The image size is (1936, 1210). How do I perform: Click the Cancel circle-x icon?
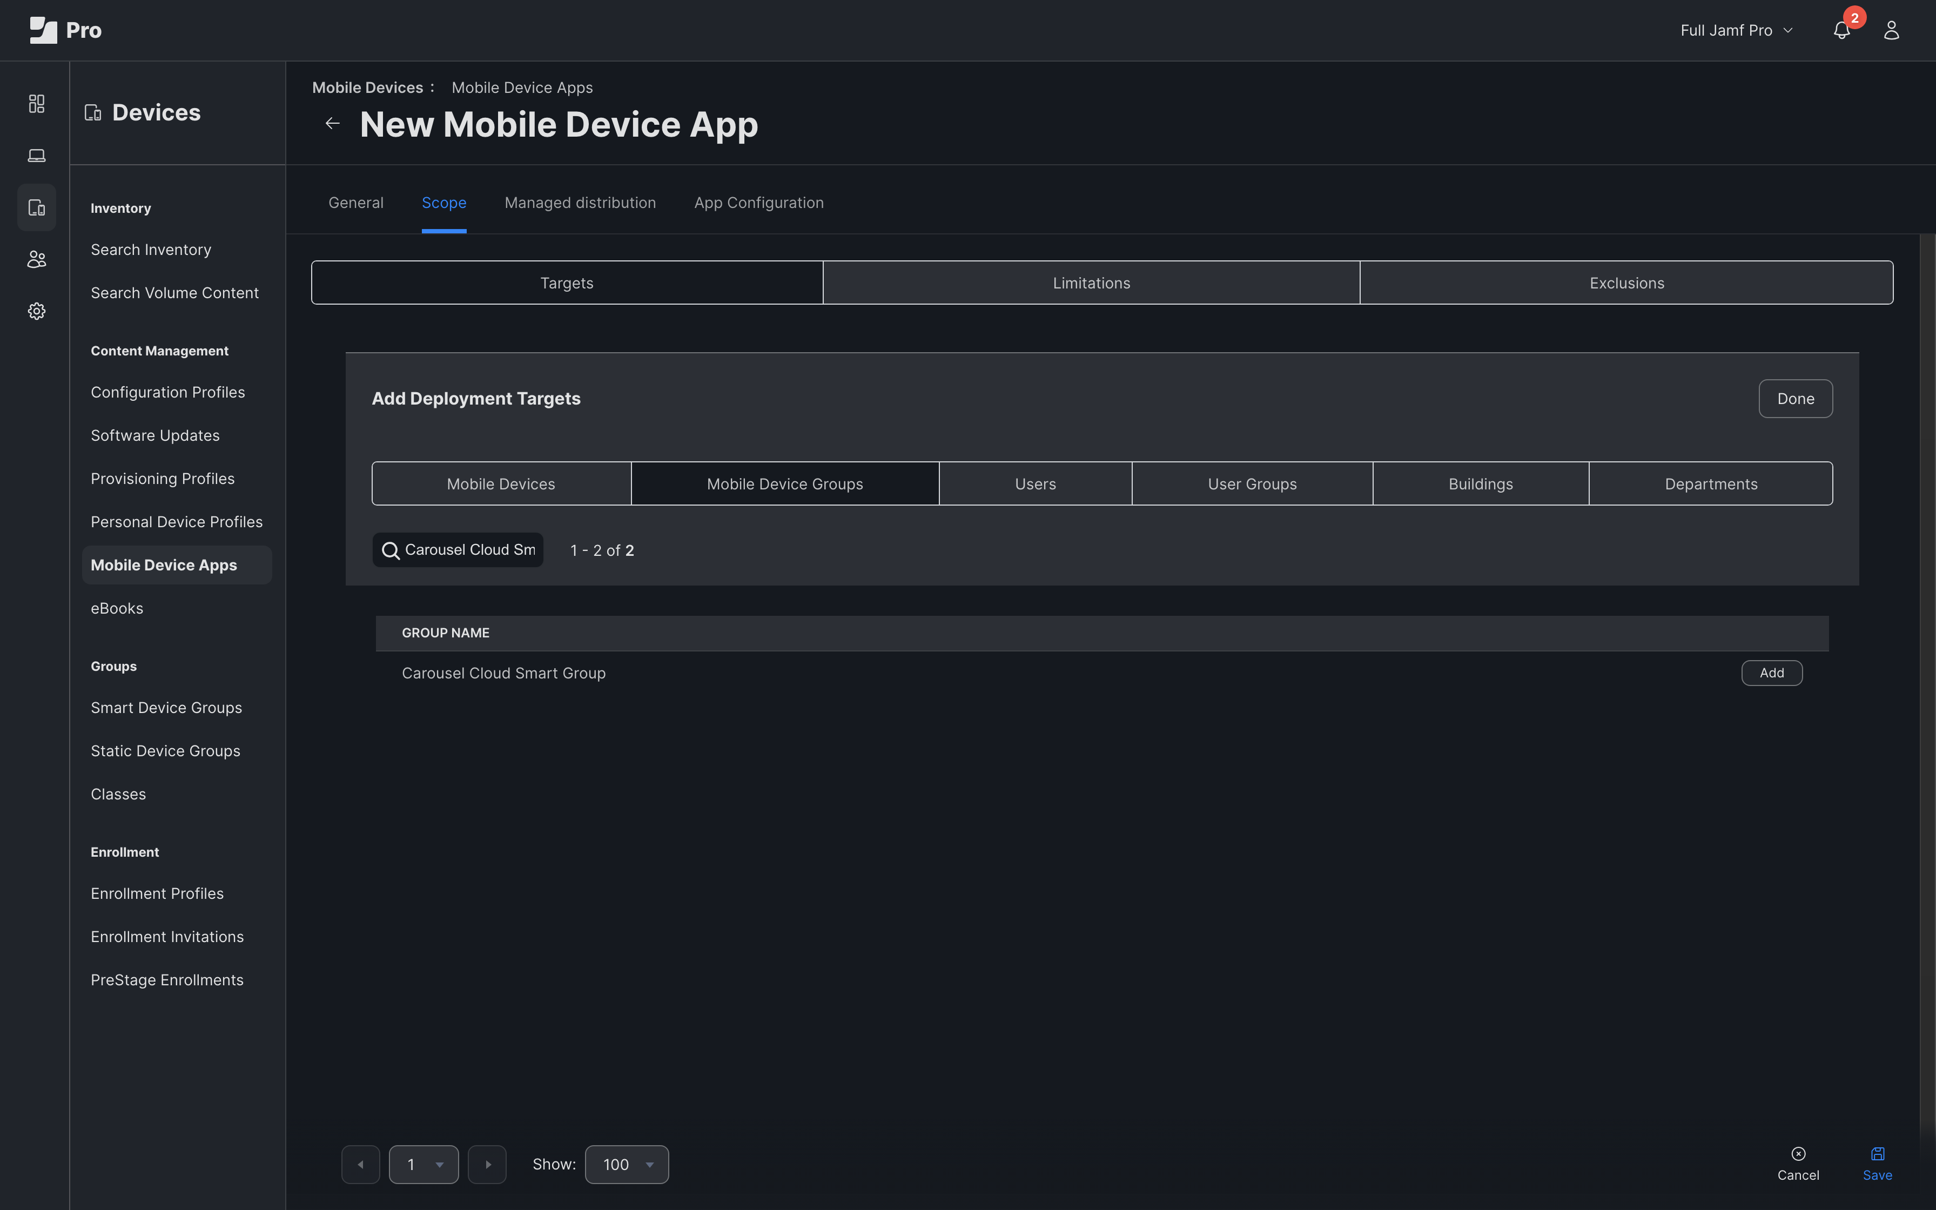click(1798, 1153)
